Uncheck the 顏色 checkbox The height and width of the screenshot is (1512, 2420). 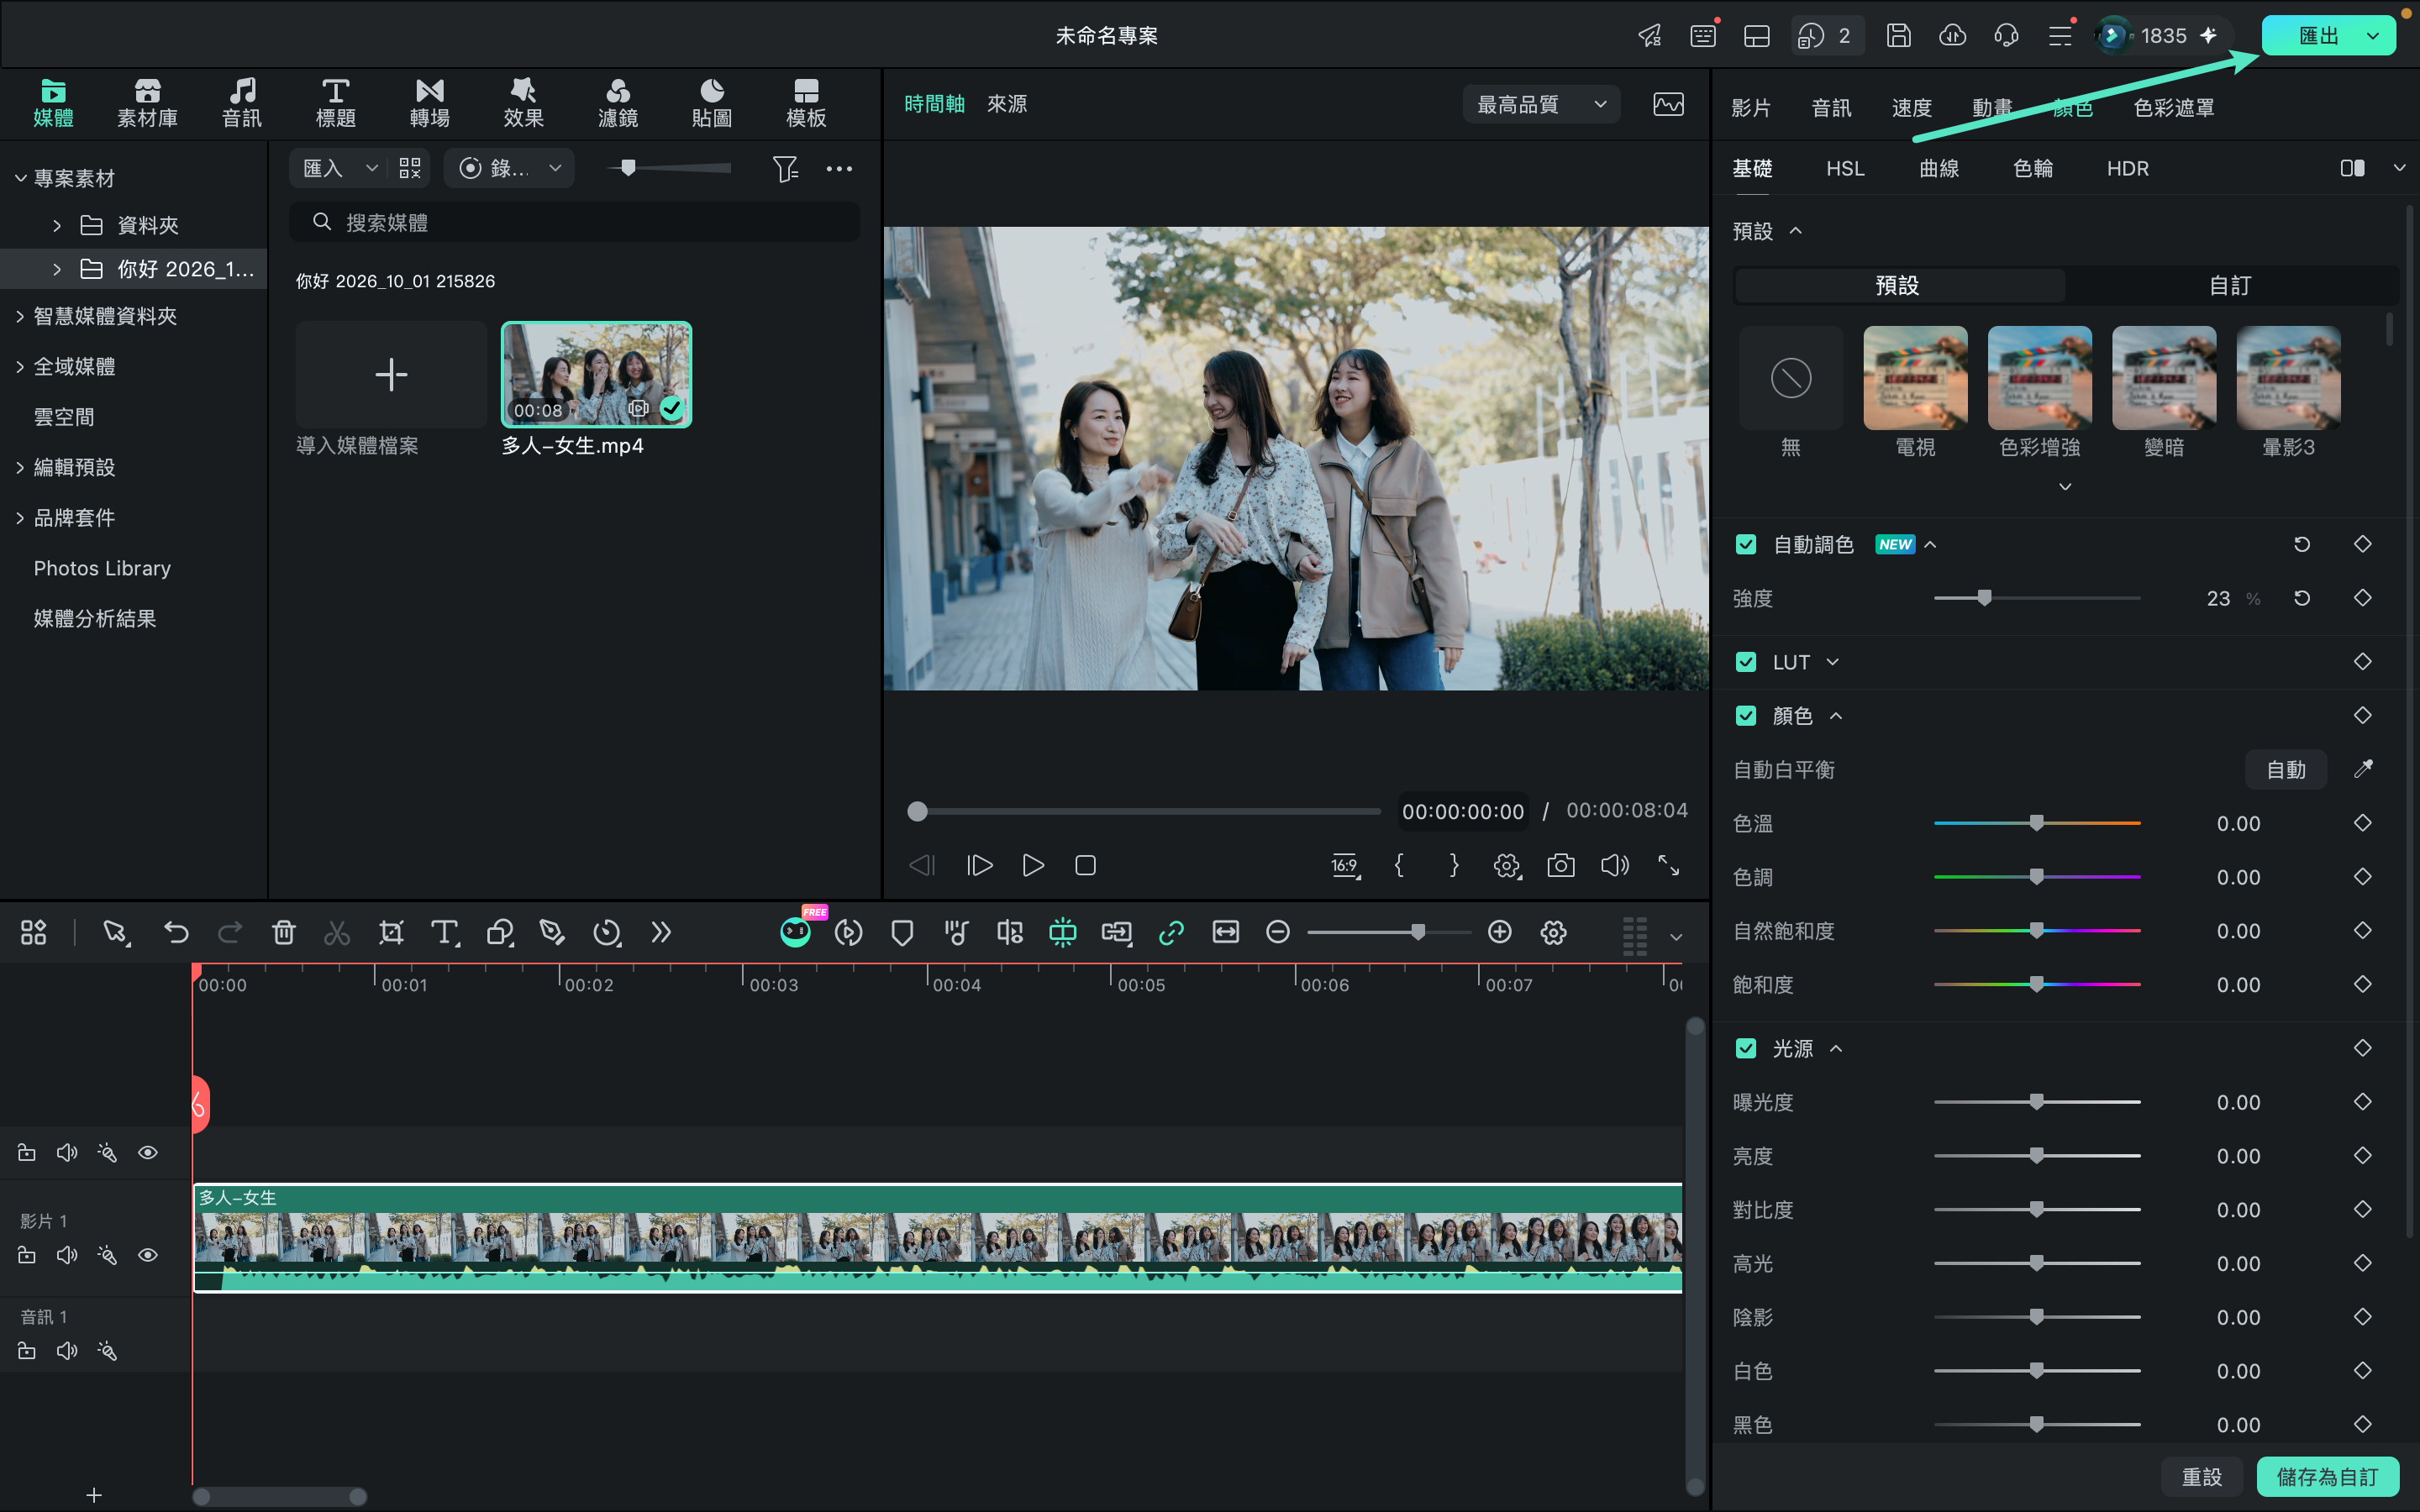[1746, 716]
